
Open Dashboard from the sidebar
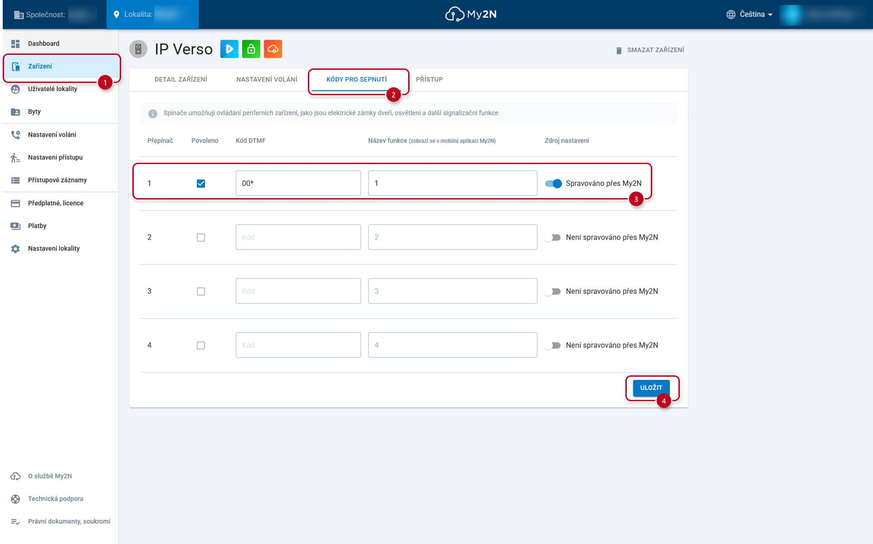coord(61,44)
